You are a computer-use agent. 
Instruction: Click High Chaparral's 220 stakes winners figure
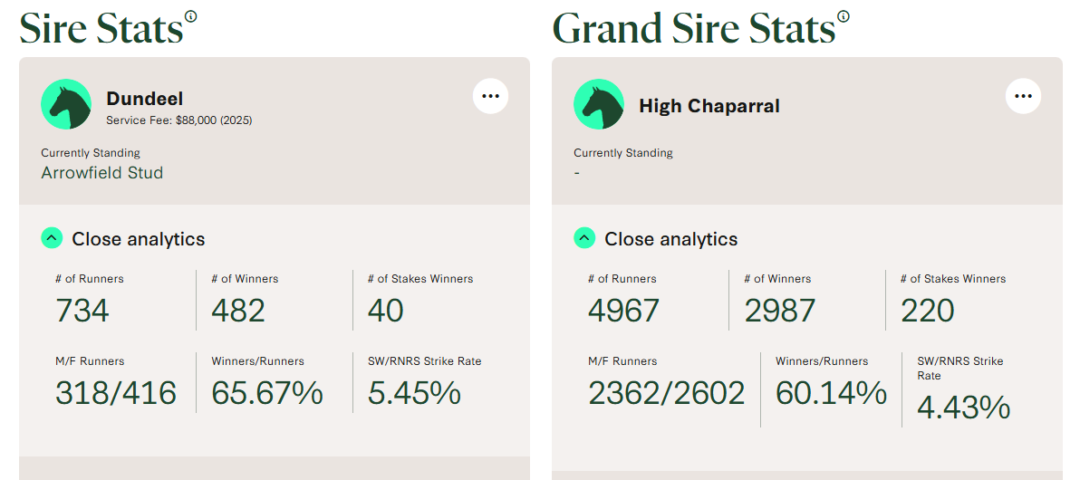click(x=928, y=311)
